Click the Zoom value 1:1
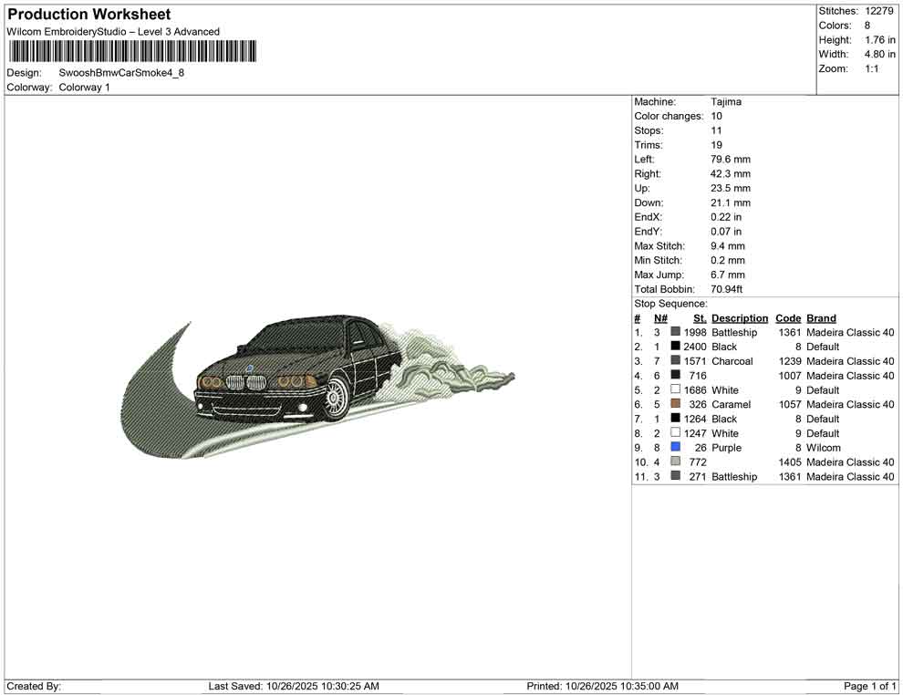The width and height of the screenshot is (903, 695). click(x=871, y=68)
